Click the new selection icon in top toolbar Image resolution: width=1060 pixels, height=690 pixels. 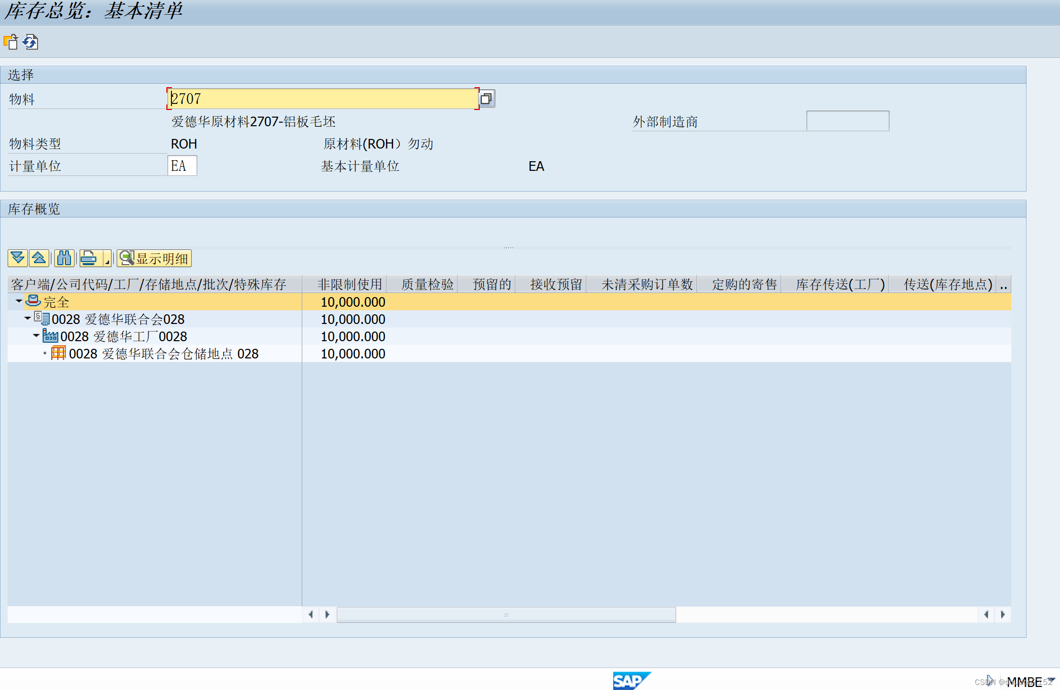pyautogui.click(x=11, y=42)
